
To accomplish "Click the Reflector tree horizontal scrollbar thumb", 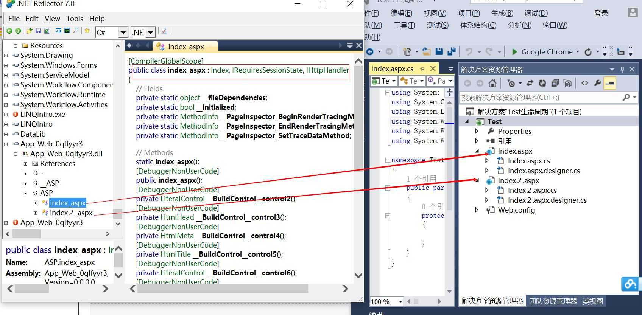I will tap(26, 234).
